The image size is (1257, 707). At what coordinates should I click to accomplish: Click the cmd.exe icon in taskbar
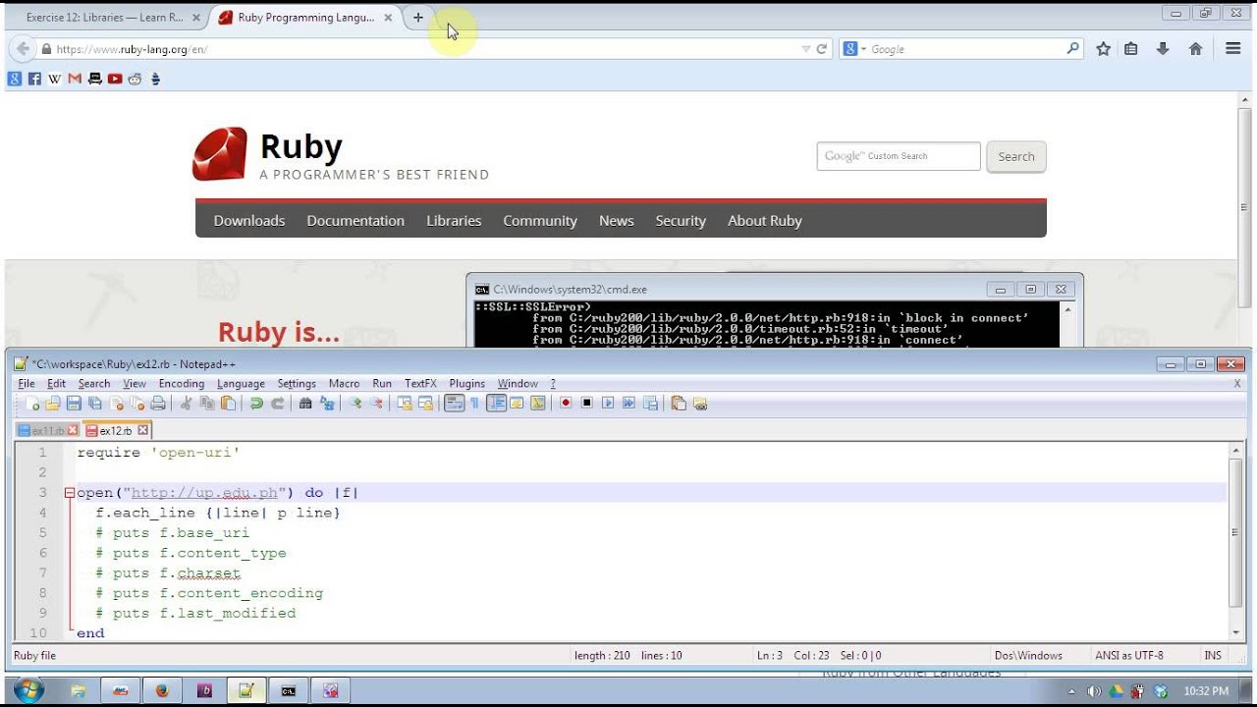(x=288, y=691)
